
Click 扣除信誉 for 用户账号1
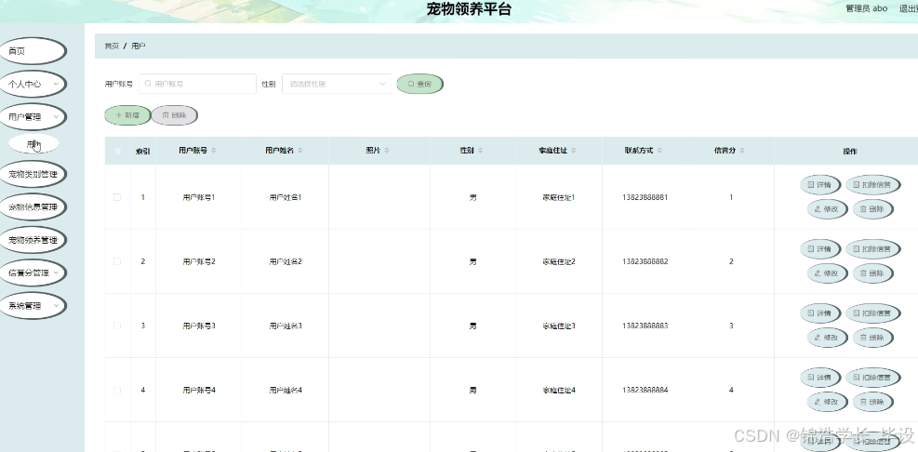(x=872, y=185)
